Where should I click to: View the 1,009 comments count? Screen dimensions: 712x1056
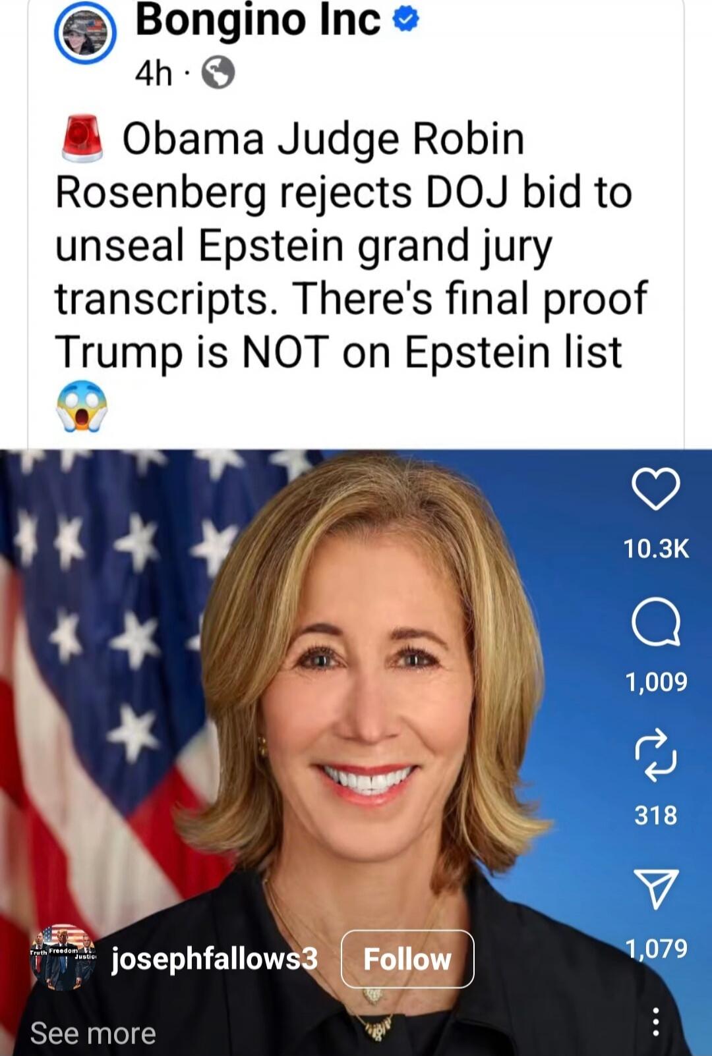656,681
